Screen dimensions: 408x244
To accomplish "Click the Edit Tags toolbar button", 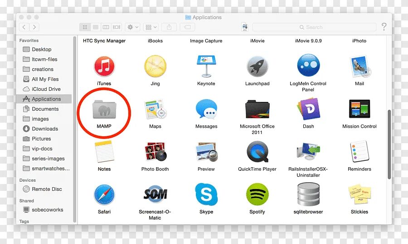I will click(x=187, y=27).
